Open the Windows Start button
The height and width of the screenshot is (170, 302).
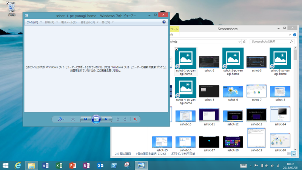coord(5,165)
